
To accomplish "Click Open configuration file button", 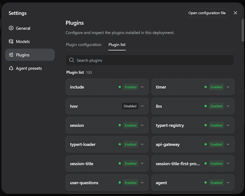I will tap(207, 13).
